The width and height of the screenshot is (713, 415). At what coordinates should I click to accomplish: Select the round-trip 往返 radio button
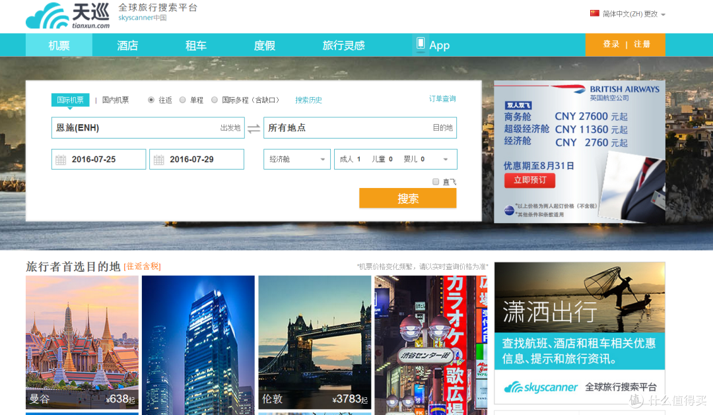pyautogui.click(x=151, y=100)
